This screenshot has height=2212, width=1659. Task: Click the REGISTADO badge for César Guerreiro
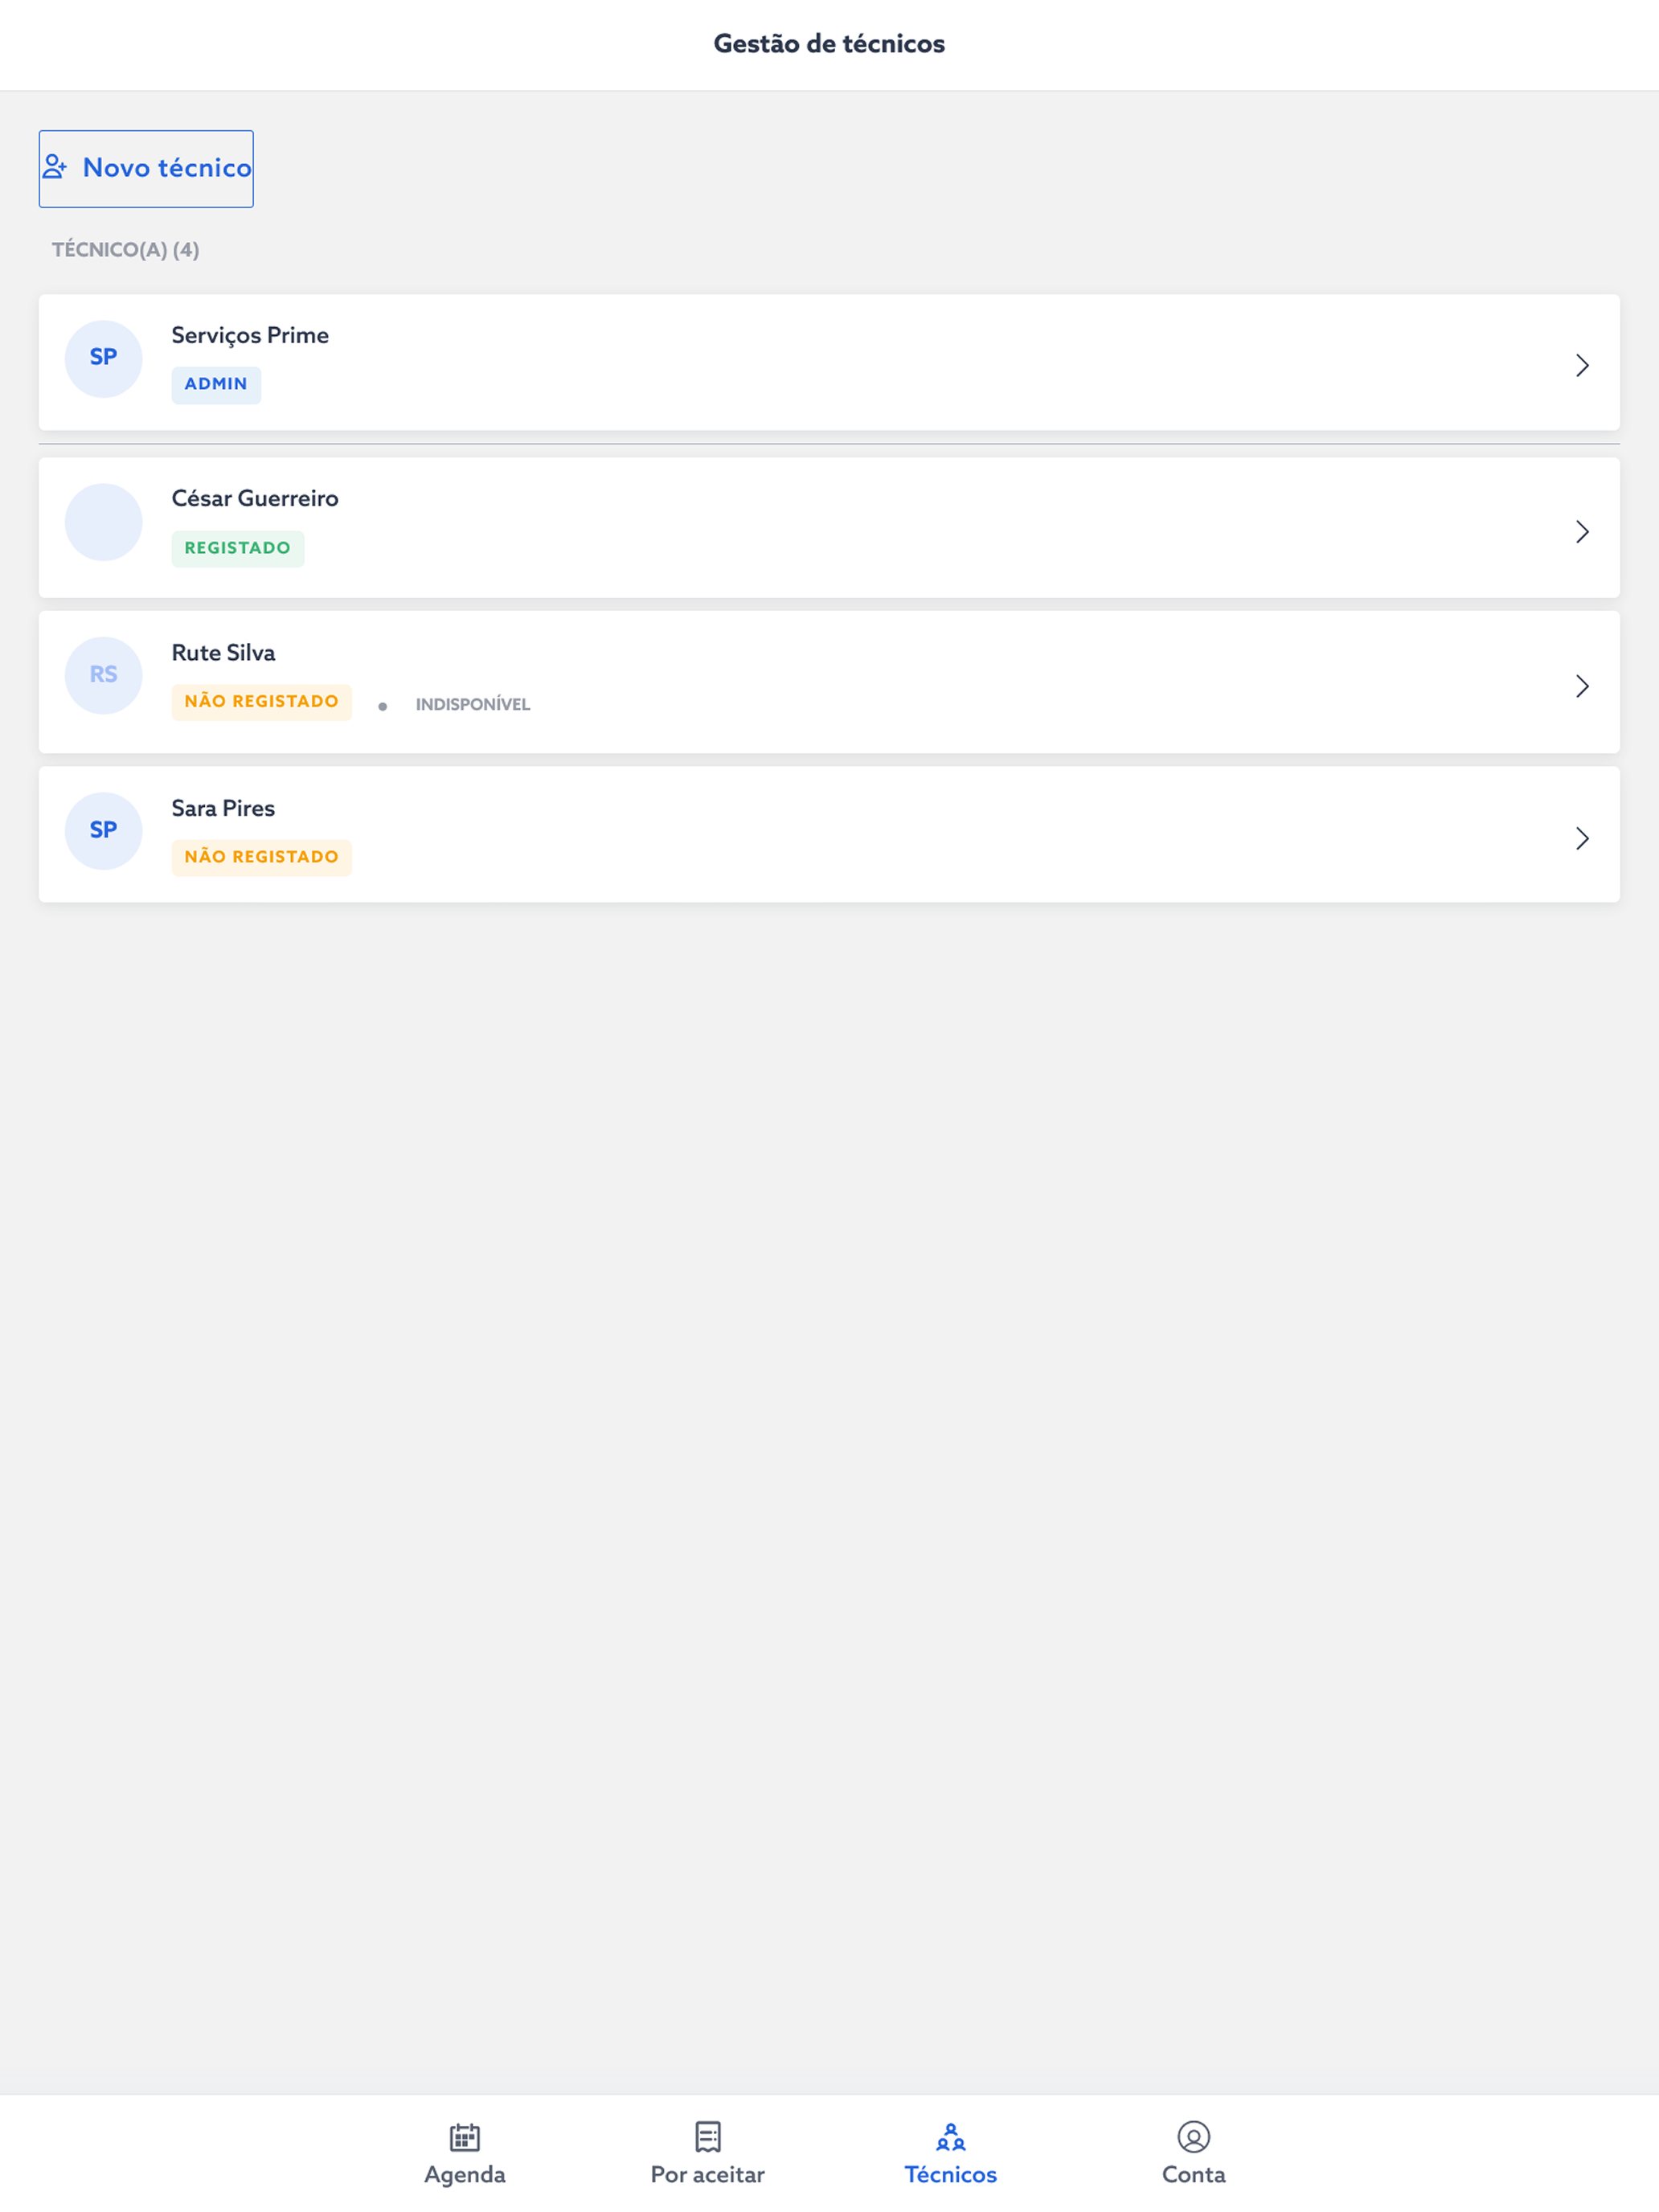tap(238, 548)
